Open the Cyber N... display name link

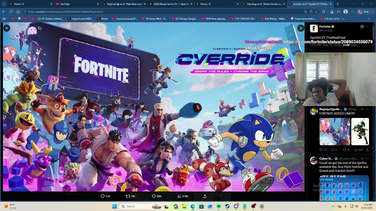[326, 159]
